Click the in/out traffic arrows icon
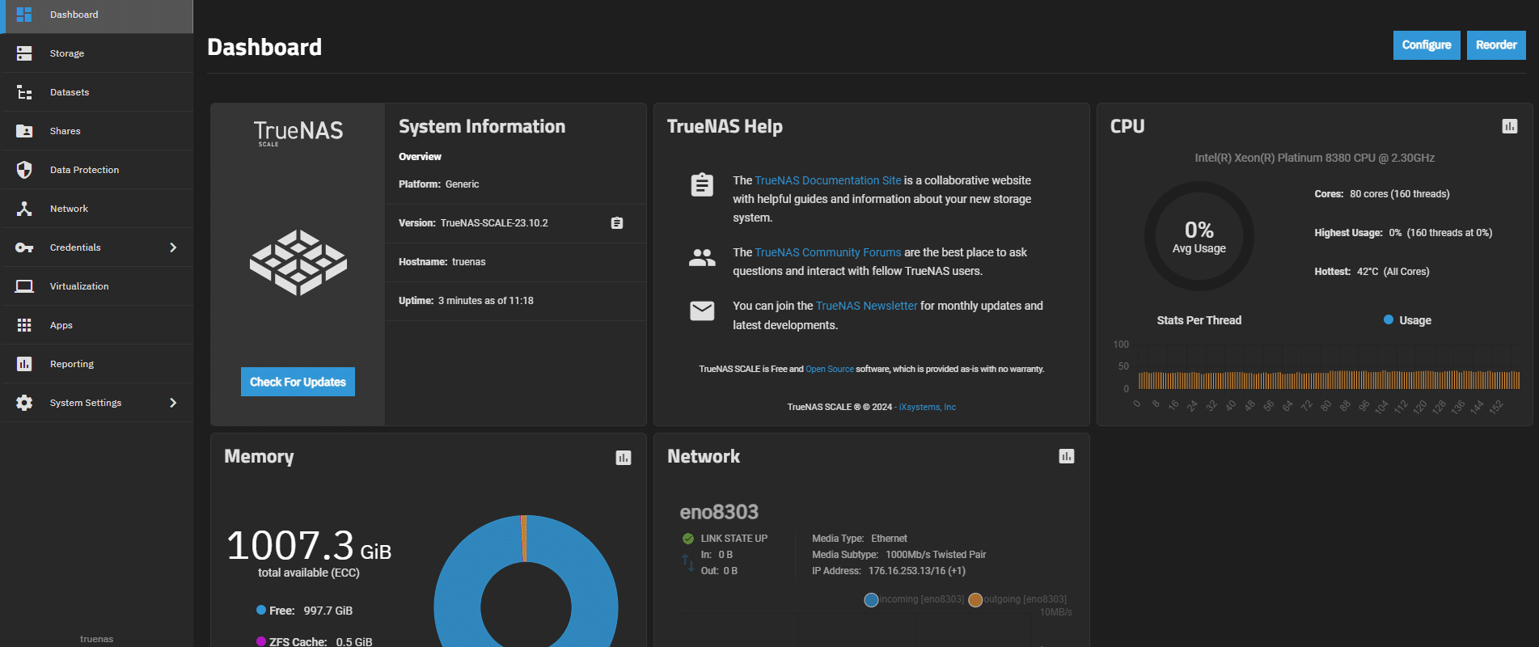Screen dimensions: 1539x647 point(688,562)
